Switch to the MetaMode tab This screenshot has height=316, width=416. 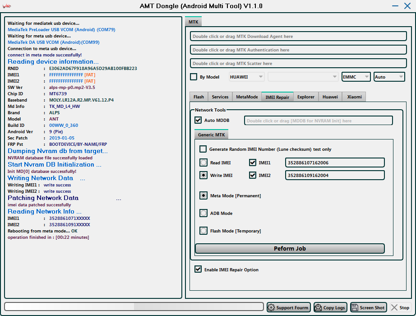tap(247, 97)
